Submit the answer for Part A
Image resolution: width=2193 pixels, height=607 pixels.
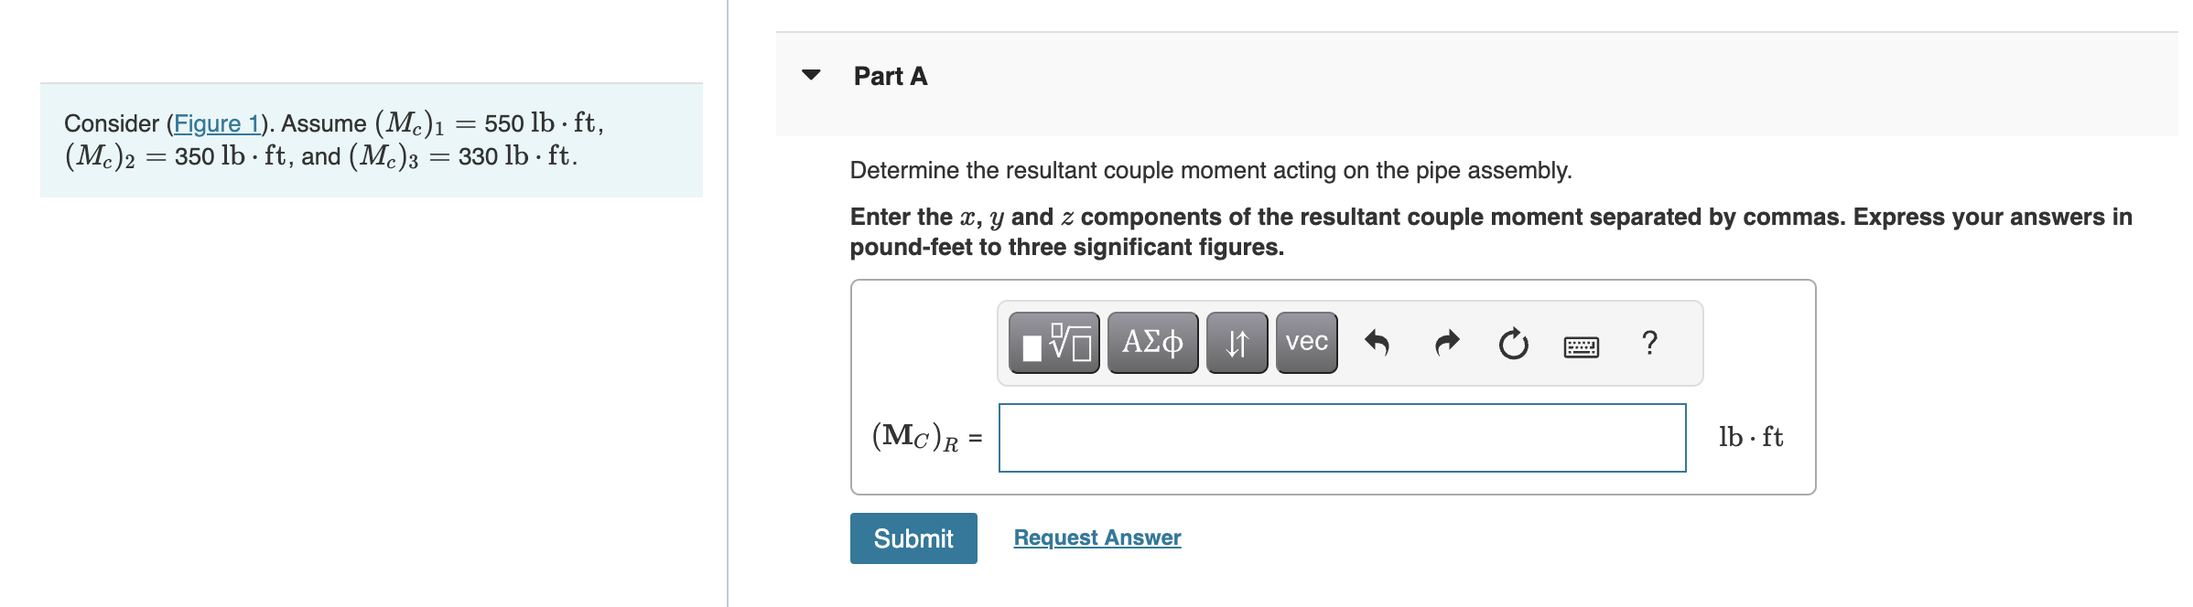click(x=913, y=538)
